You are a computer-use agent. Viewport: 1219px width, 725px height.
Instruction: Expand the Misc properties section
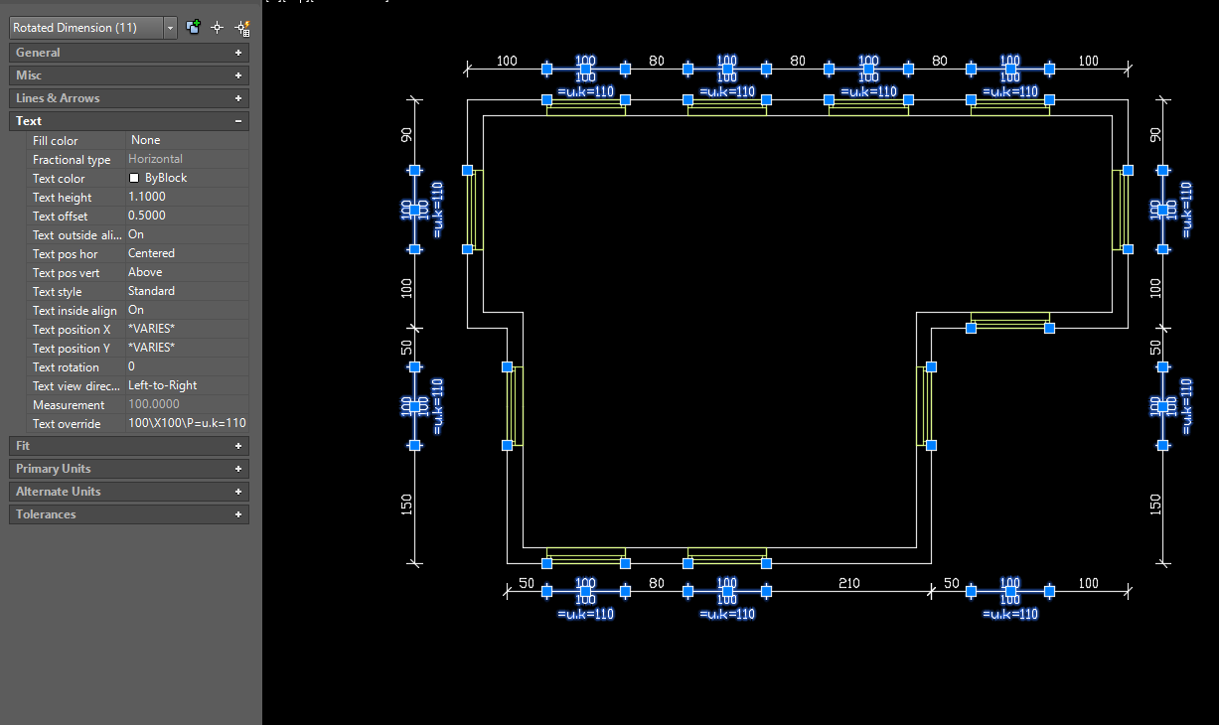point(129,75)
